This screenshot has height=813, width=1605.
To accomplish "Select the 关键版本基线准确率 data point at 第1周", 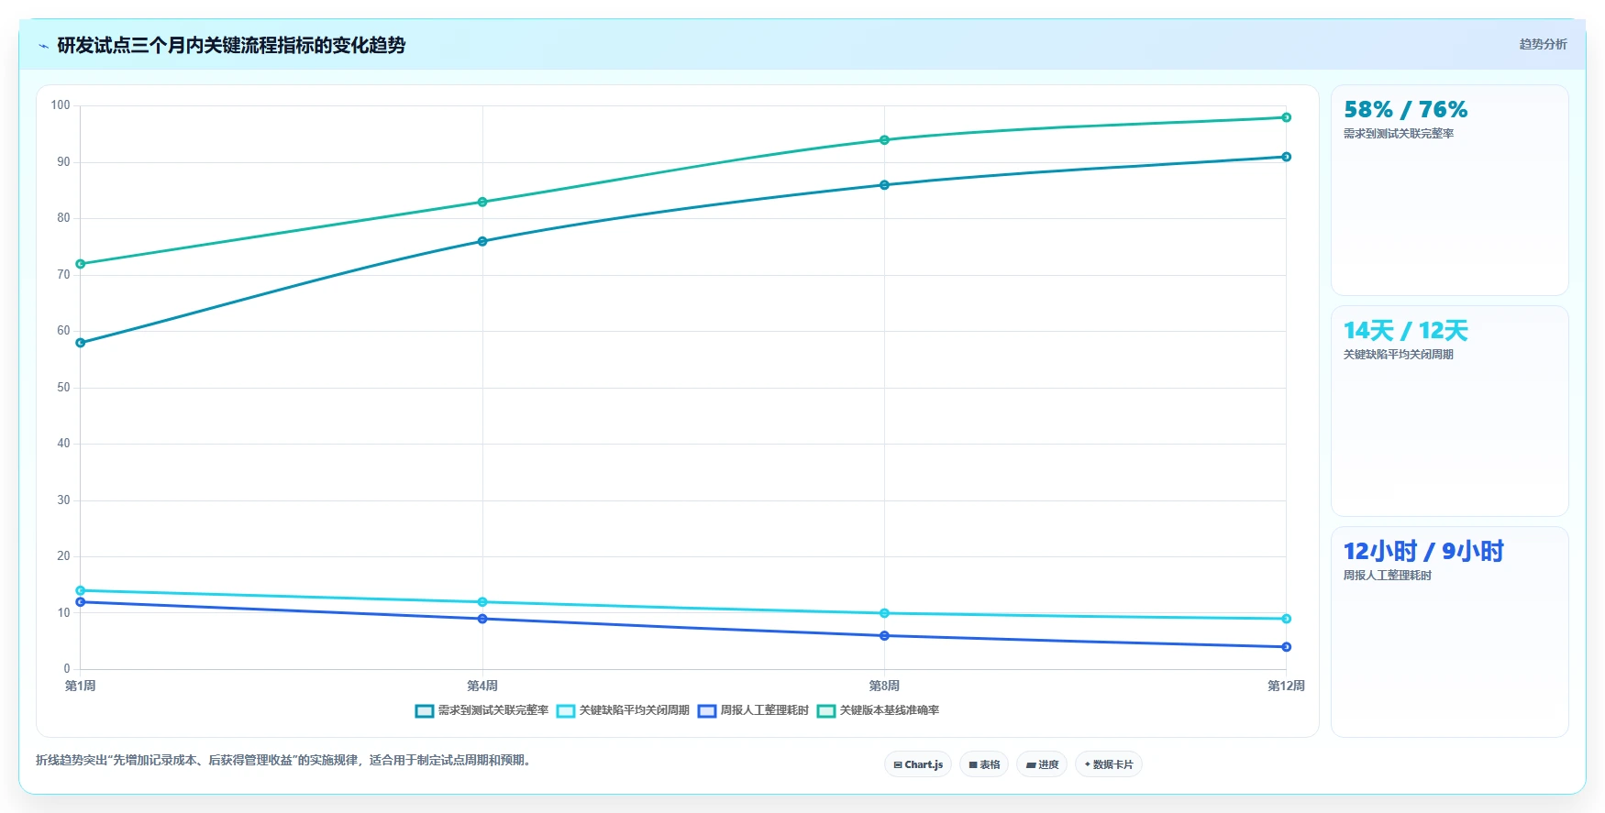I will pyautogui.click(x=81, y=264).
